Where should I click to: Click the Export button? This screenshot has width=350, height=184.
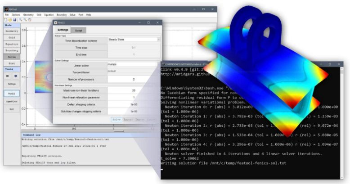coord(128,120)
